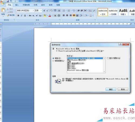Click the Undo quick access icon
The width and height of the screenshot is (135, 122).
coord(11,1)
